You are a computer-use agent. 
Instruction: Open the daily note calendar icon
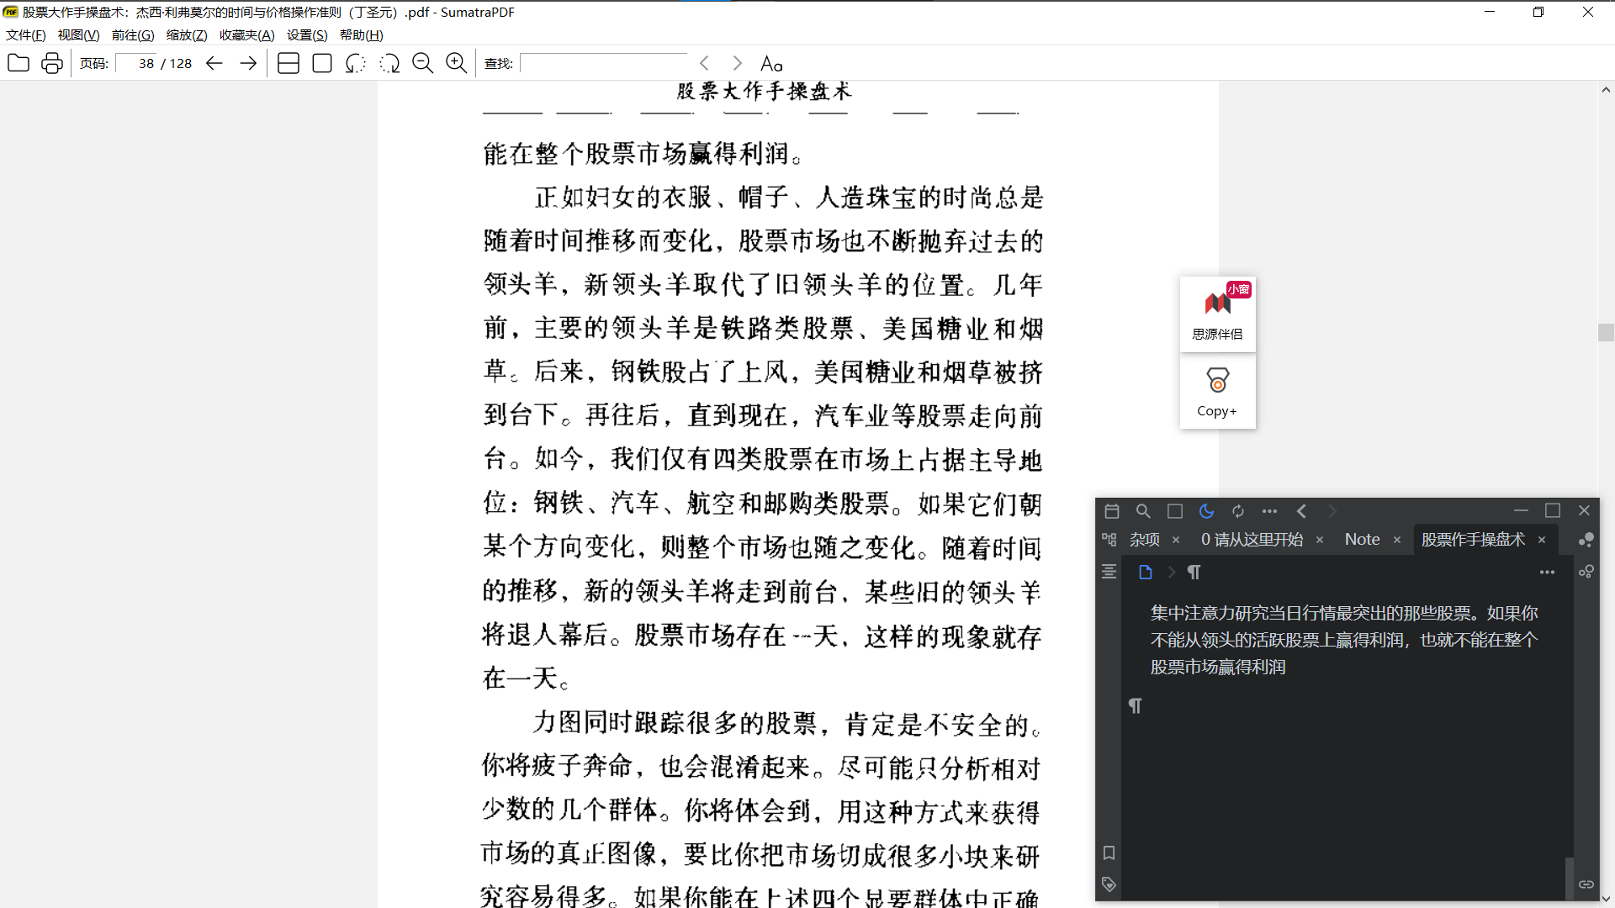1113,510
